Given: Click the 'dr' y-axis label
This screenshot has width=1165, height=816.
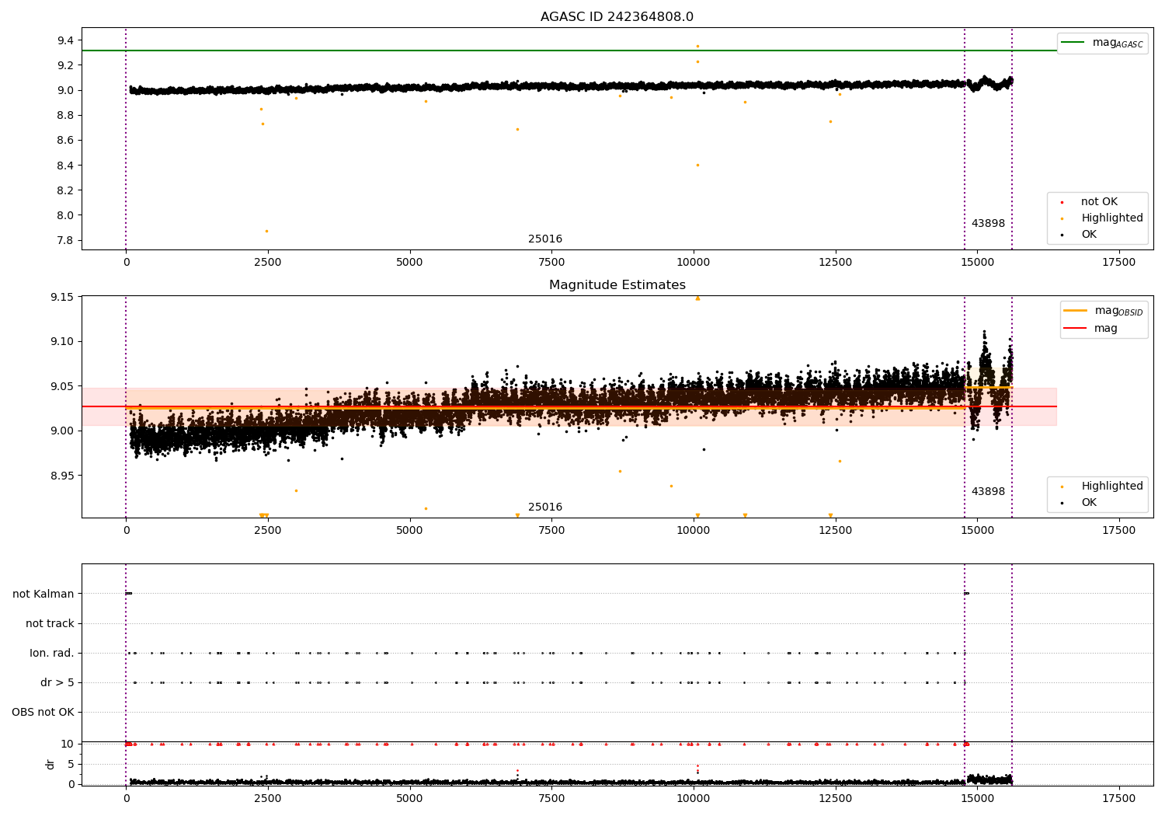Looking at the screenshot, I should tap(50, 764).
